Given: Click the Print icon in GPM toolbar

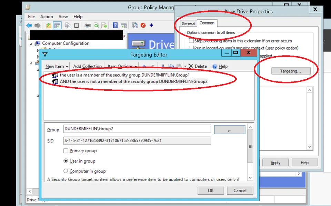Looking at the screenshot, I should click(x=87, y=26).
